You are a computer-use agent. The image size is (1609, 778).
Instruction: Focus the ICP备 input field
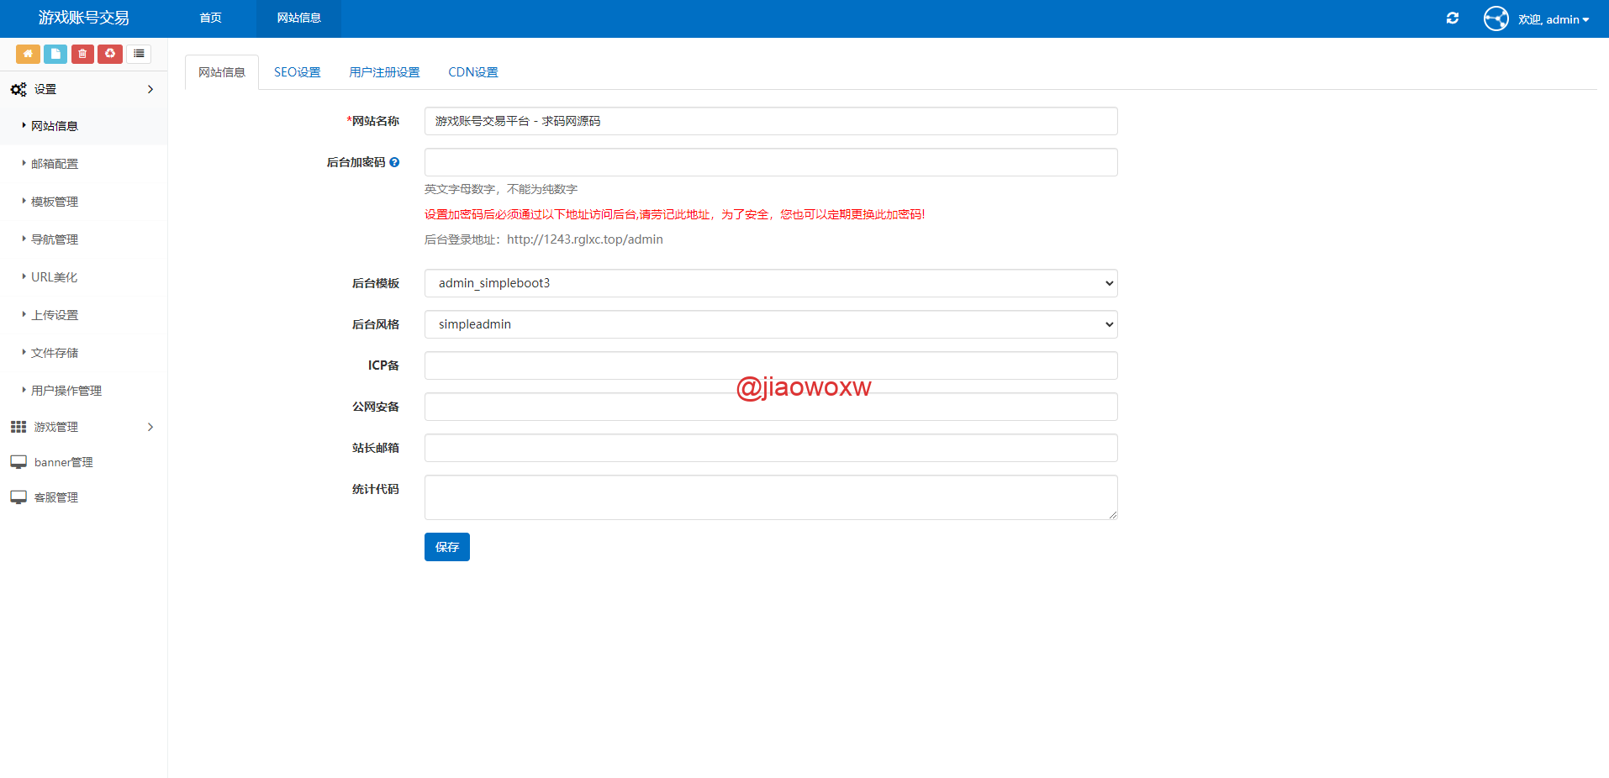click(771, 365)
